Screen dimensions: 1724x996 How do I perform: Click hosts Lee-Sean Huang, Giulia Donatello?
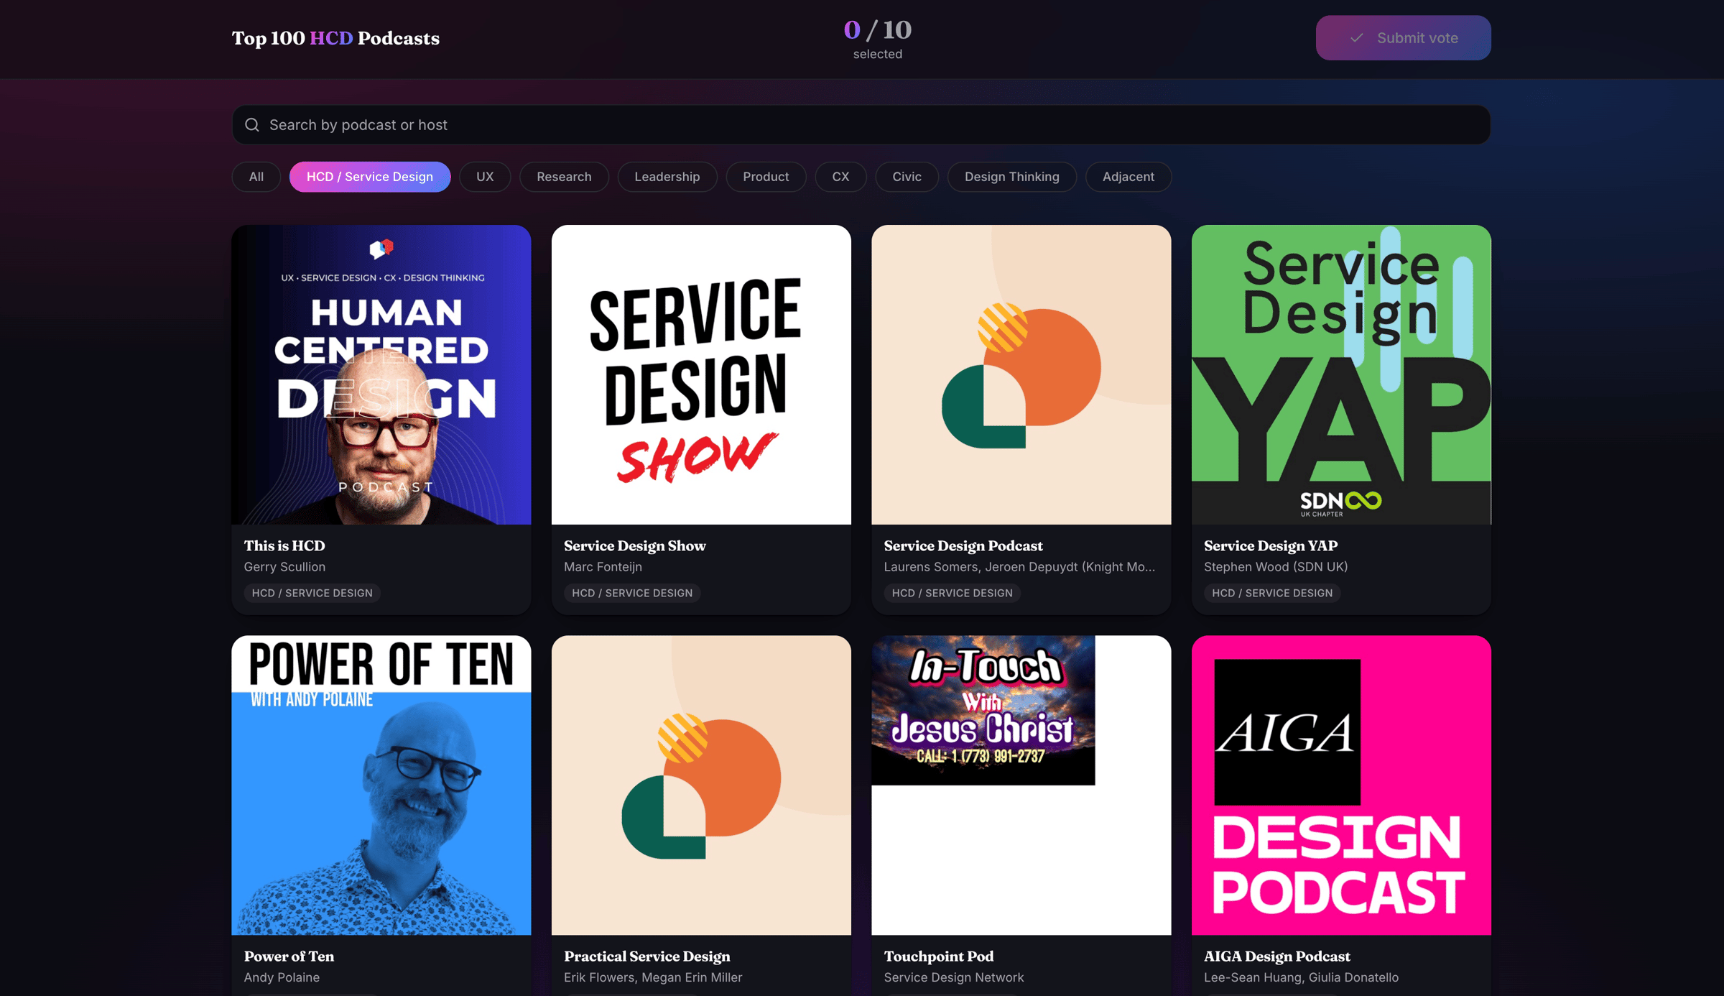tap(1302, 977)
